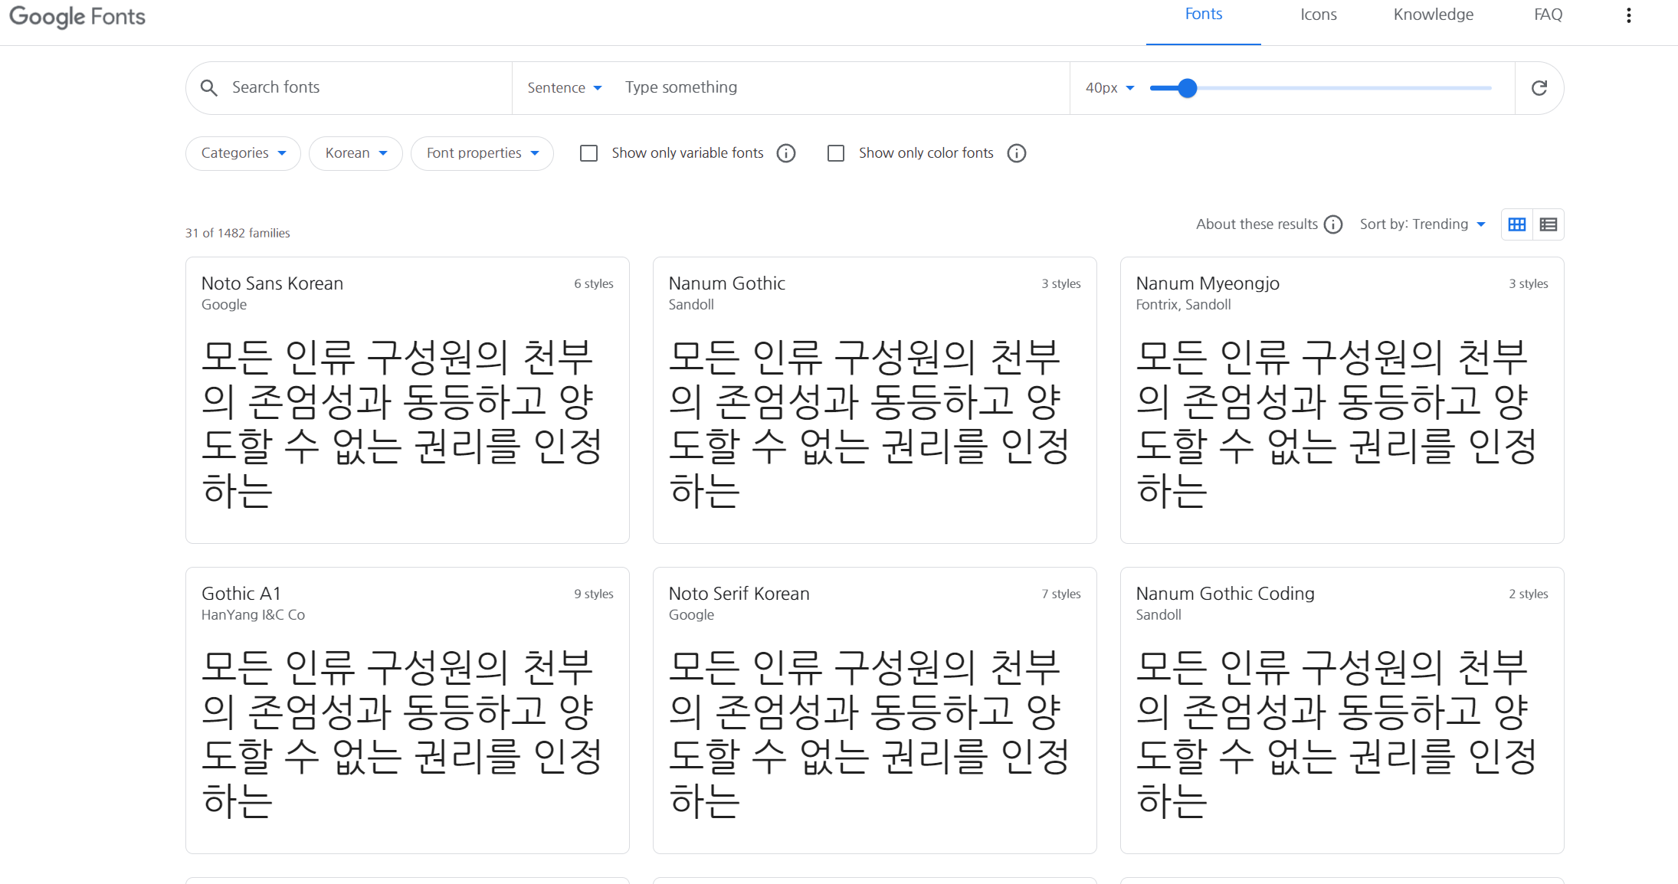
Task: Open the Gothic A1 font card
Action: [408, 710]
